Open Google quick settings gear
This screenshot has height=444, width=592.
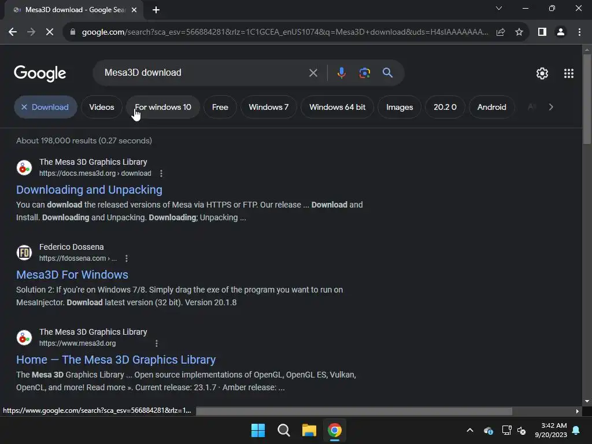pyautogui.click(x=542, y=73)
